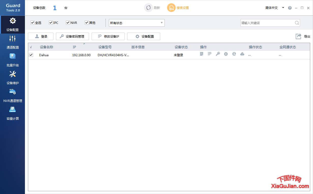The height and width of the screenshot is (194, 313).
Task: Open the 容量计算 calculator section
Action: pos(12,113)
